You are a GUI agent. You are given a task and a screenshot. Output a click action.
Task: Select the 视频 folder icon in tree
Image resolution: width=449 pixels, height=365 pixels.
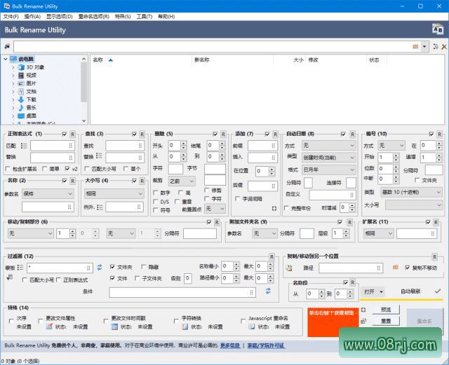tap(21, 75)
